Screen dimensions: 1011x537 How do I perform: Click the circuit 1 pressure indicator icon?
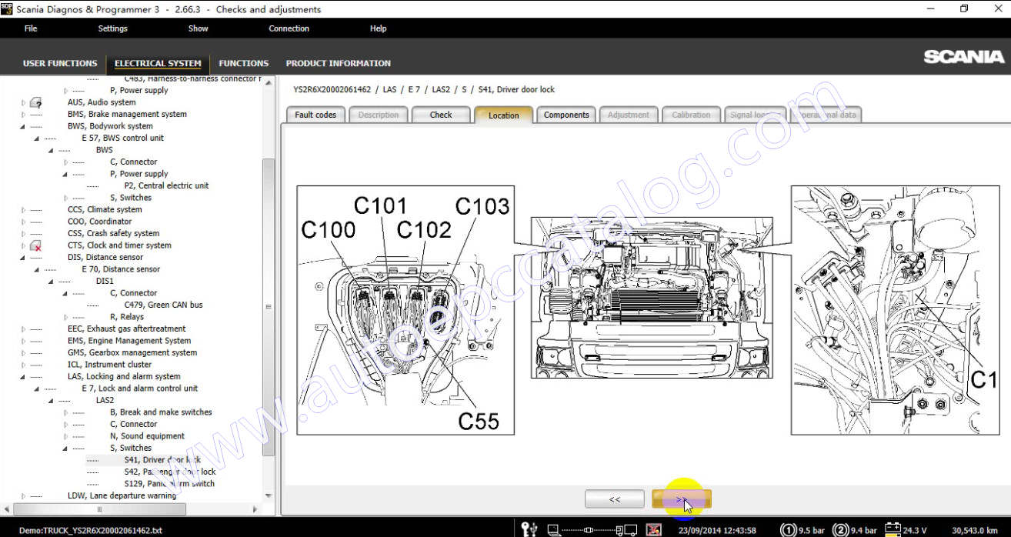(788, 530)
